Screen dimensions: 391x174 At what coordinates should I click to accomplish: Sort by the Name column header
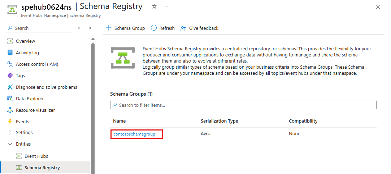(x=120, y=121)
